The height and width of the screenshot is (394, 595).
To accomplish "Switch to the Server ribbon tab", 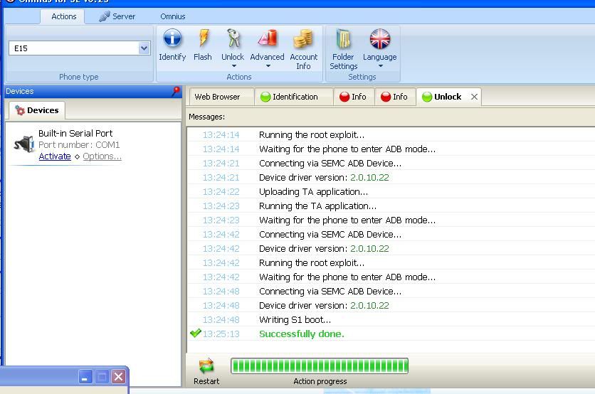I will (117, 16).
